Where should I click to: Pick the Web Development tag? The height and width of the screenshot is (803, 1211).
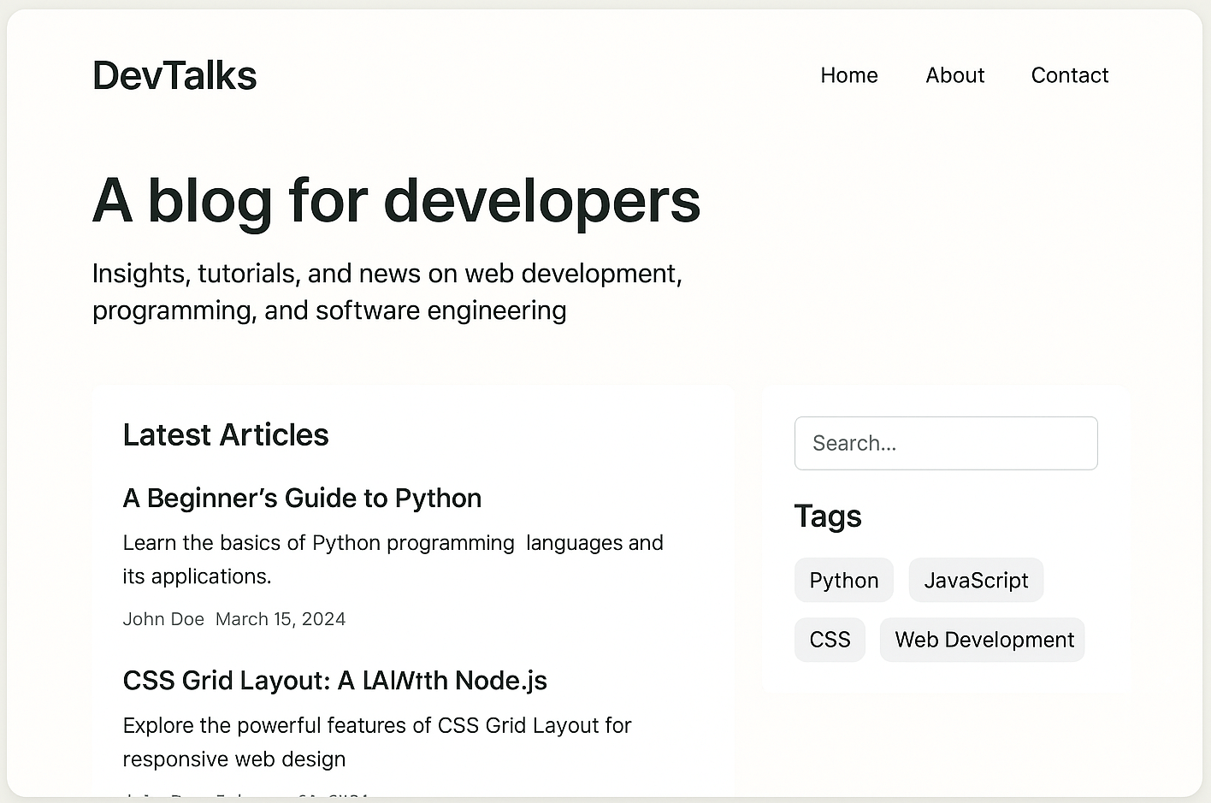coord(984,640)
